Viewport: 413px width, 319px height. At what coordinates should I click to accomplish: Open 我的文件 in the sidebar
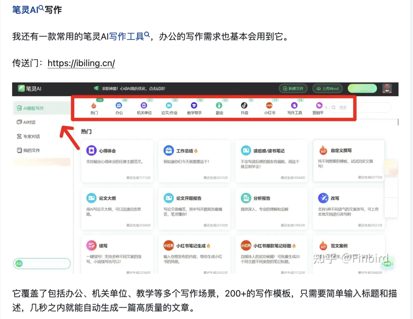coord(28,150)
